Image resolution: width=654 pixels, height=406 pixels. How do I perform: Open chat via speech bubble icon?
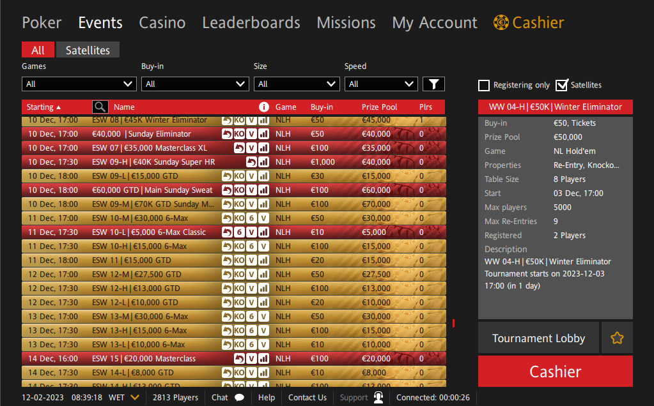pos(239,398)
